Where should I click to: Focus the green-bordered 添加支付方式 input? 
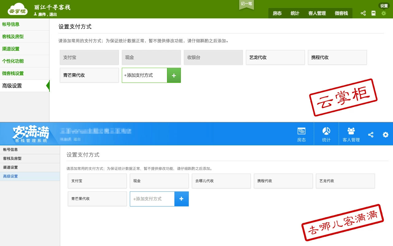pyautogui.click(x=145, y=75)
